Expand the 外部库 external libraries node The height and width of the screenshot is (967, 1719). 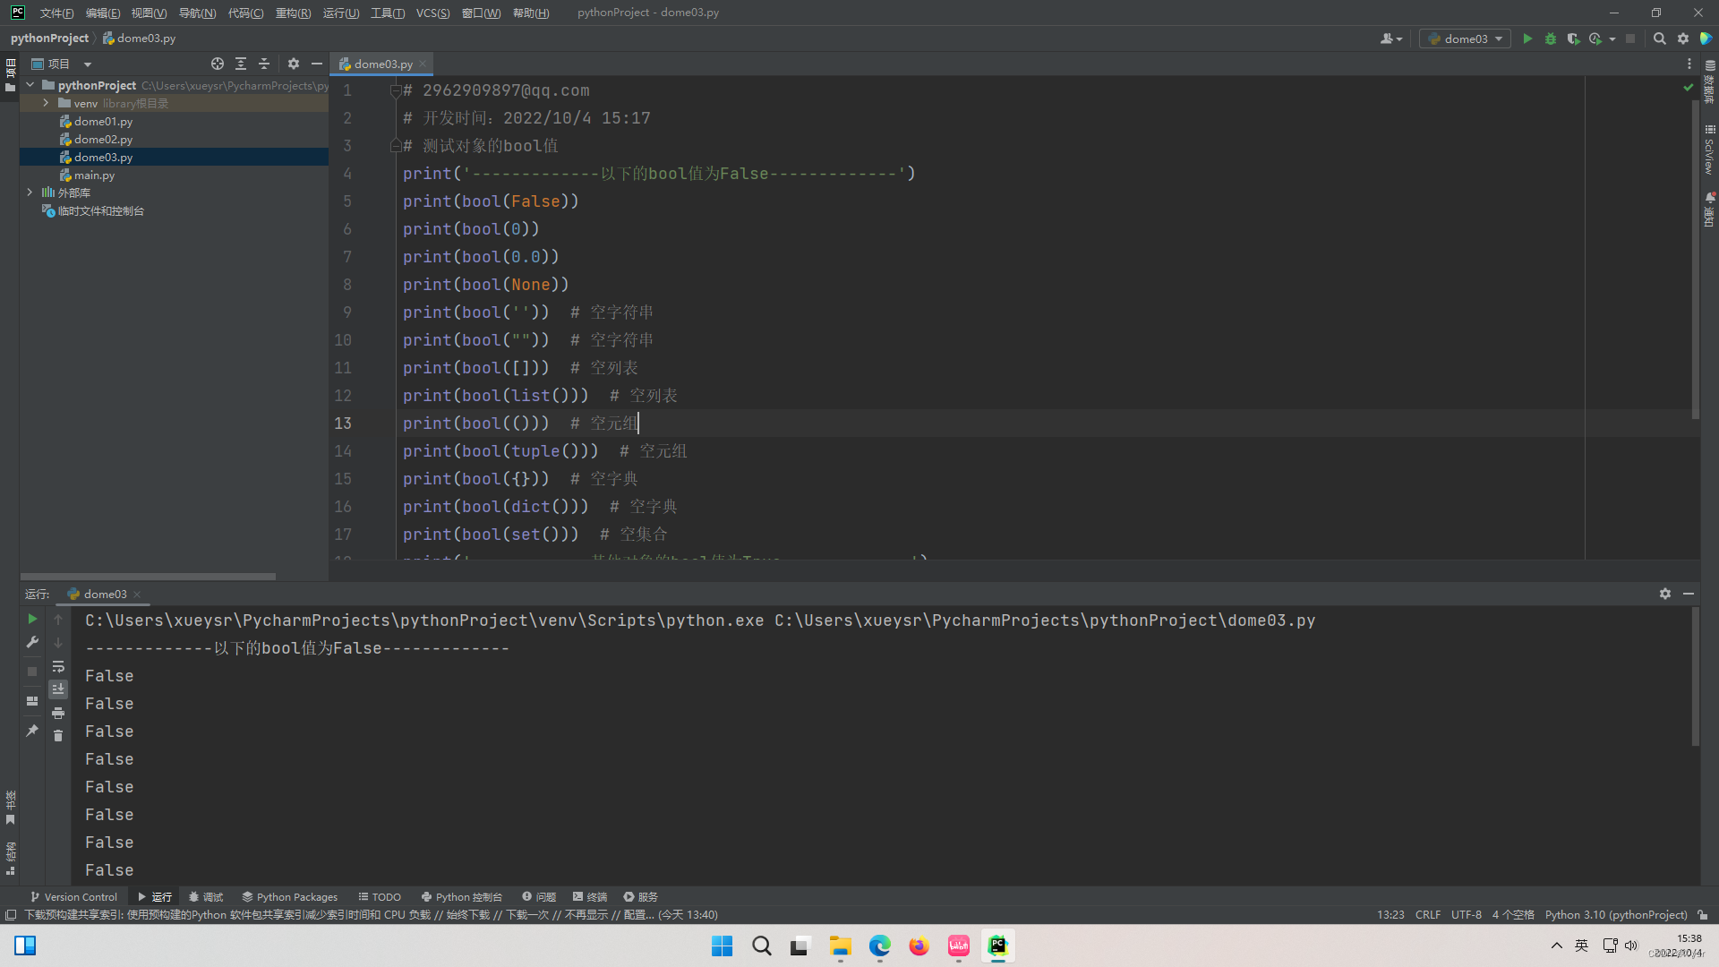30,193
